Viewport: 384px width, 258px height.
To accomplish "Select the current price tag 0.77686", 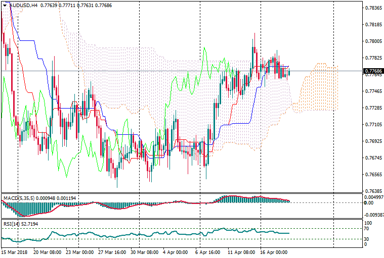I will point(373,71).
